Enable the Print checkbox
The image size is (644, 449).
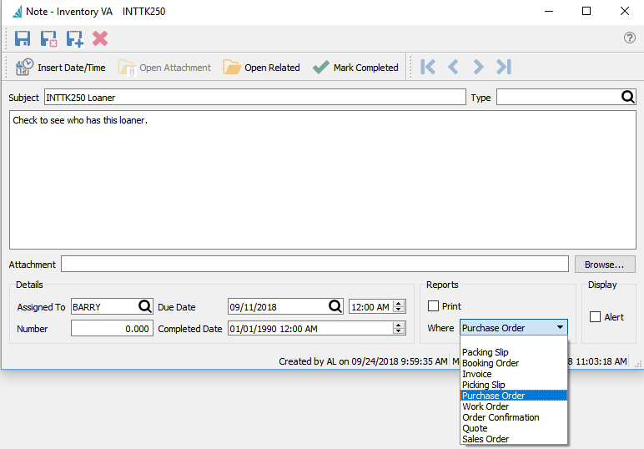pos(433,306)
